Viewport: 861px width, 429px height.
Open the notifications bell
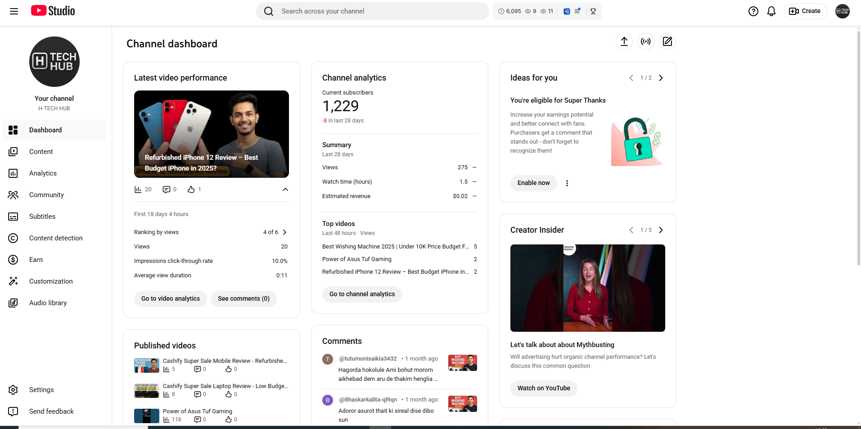771,11
